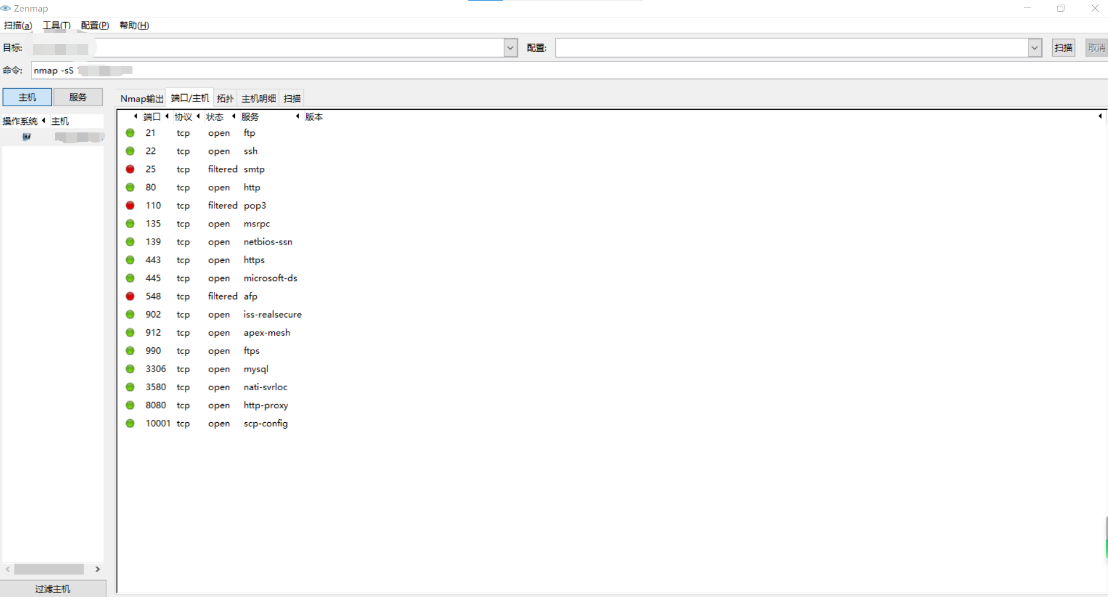Switch to the 端口/主机 tab

pos(190,98)
